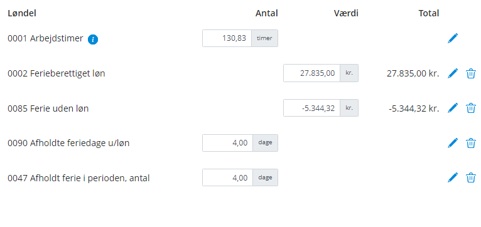Click the 'dage' unit label in the 0090 row

(266, 143)
